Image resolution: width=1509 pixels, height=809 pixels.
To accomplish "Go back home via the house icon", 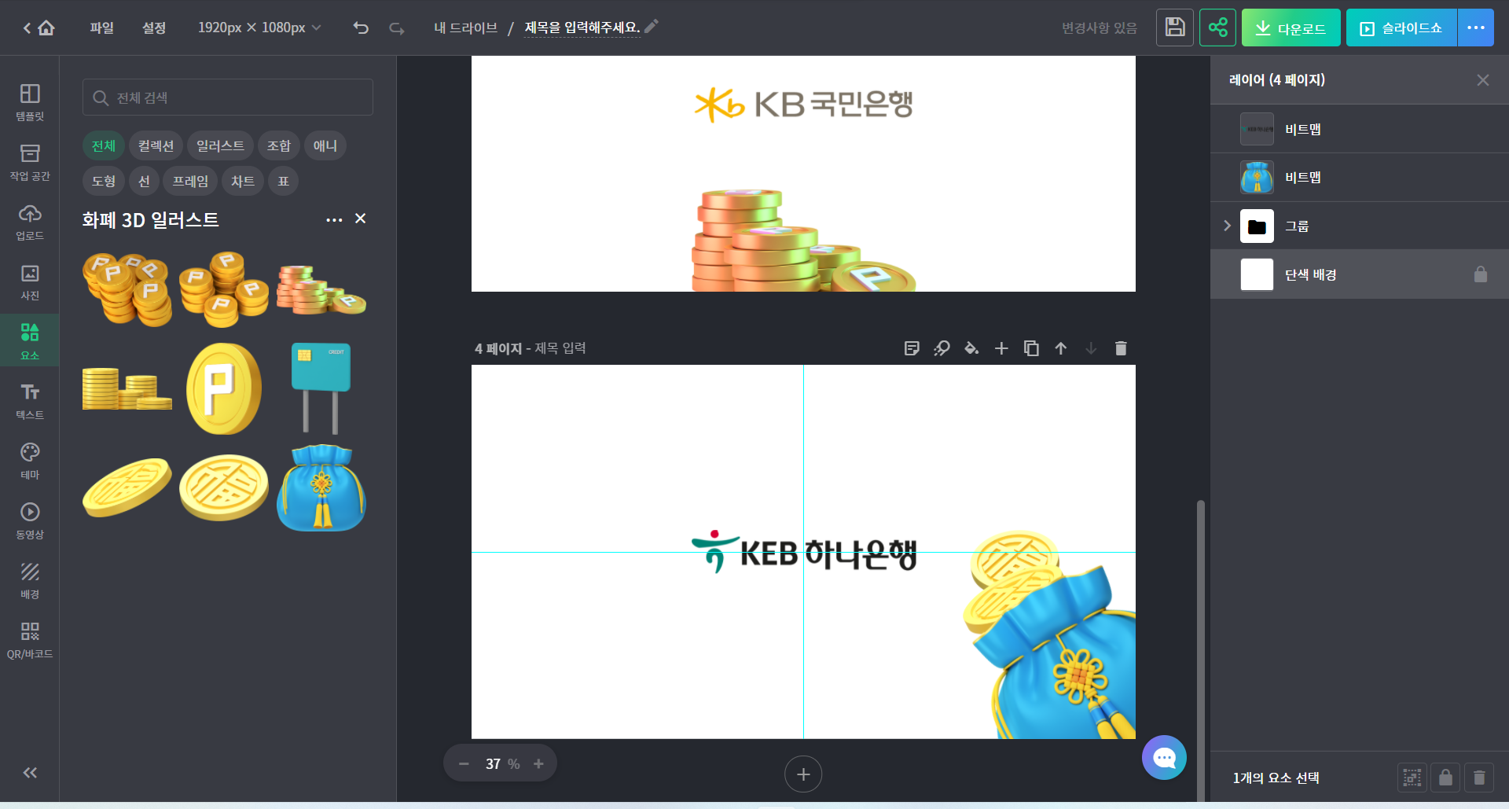I will point(46,28).
